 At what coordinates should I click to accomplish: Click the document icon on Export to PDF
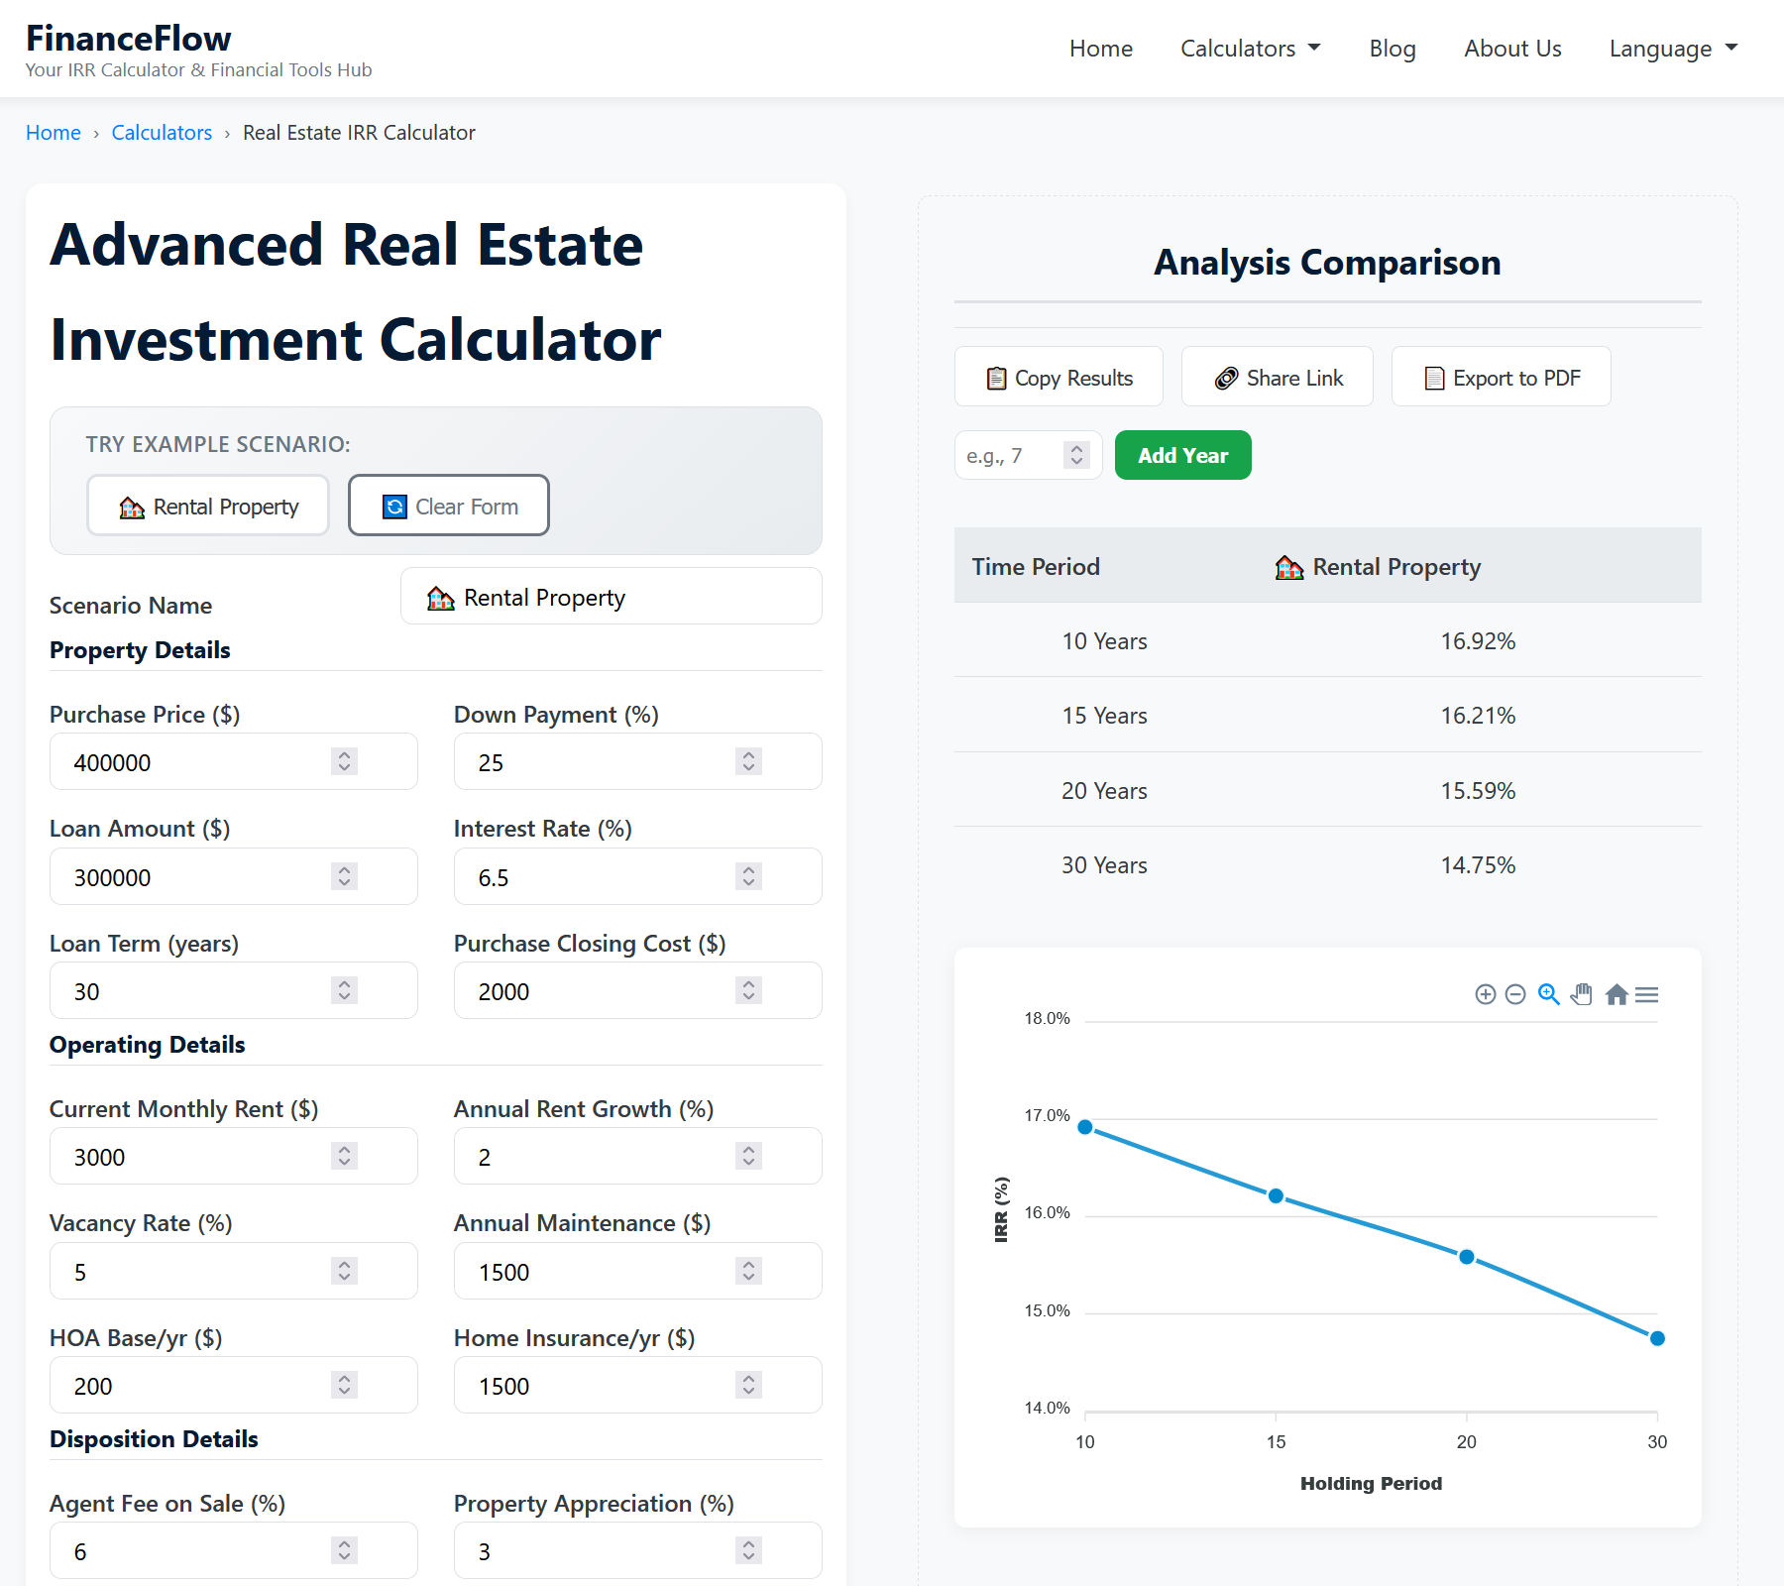point(1433,377)
